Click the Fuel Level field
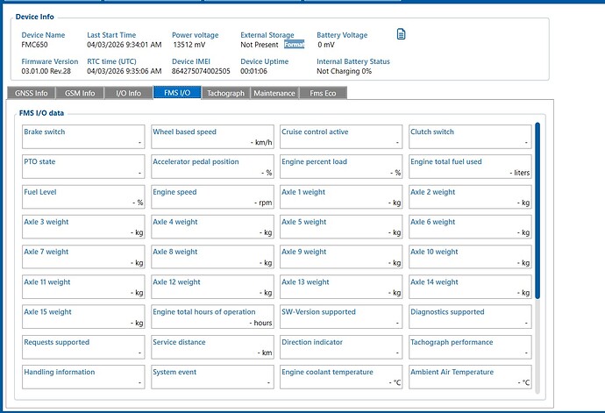The width and height of the screenshot is (605, 413). 83,197
